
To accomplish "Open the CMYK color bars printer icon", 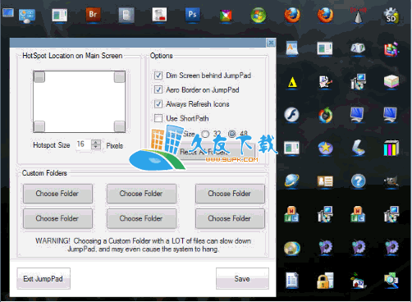I will [391, 148].
